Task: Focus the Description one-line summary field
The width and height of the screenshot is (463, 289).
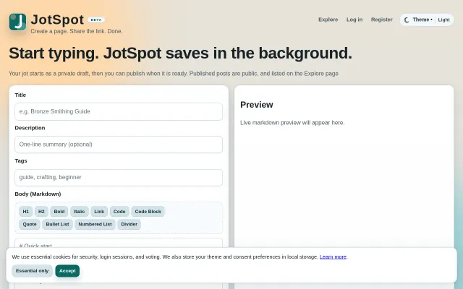Action: click(x=119, y=144)
